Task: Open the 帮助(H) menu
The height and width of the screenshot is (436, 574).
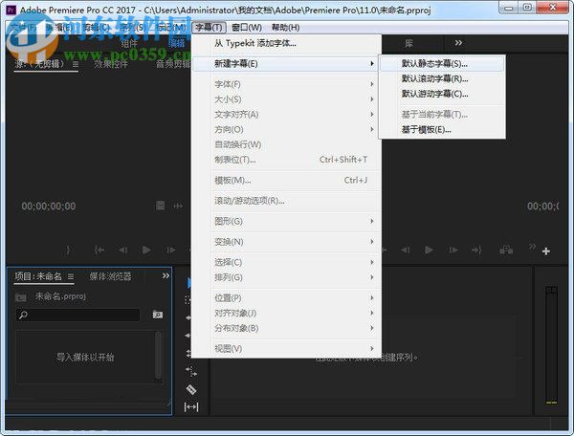Action: click(x=285, y=28)
